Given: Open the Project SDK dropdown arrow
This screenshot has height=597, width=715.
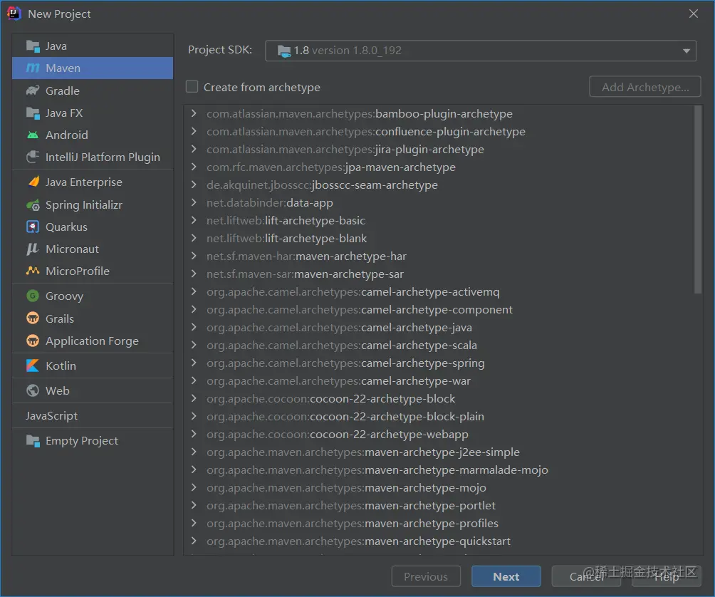Looking at the screenshot, I should [x=687, y=51].
